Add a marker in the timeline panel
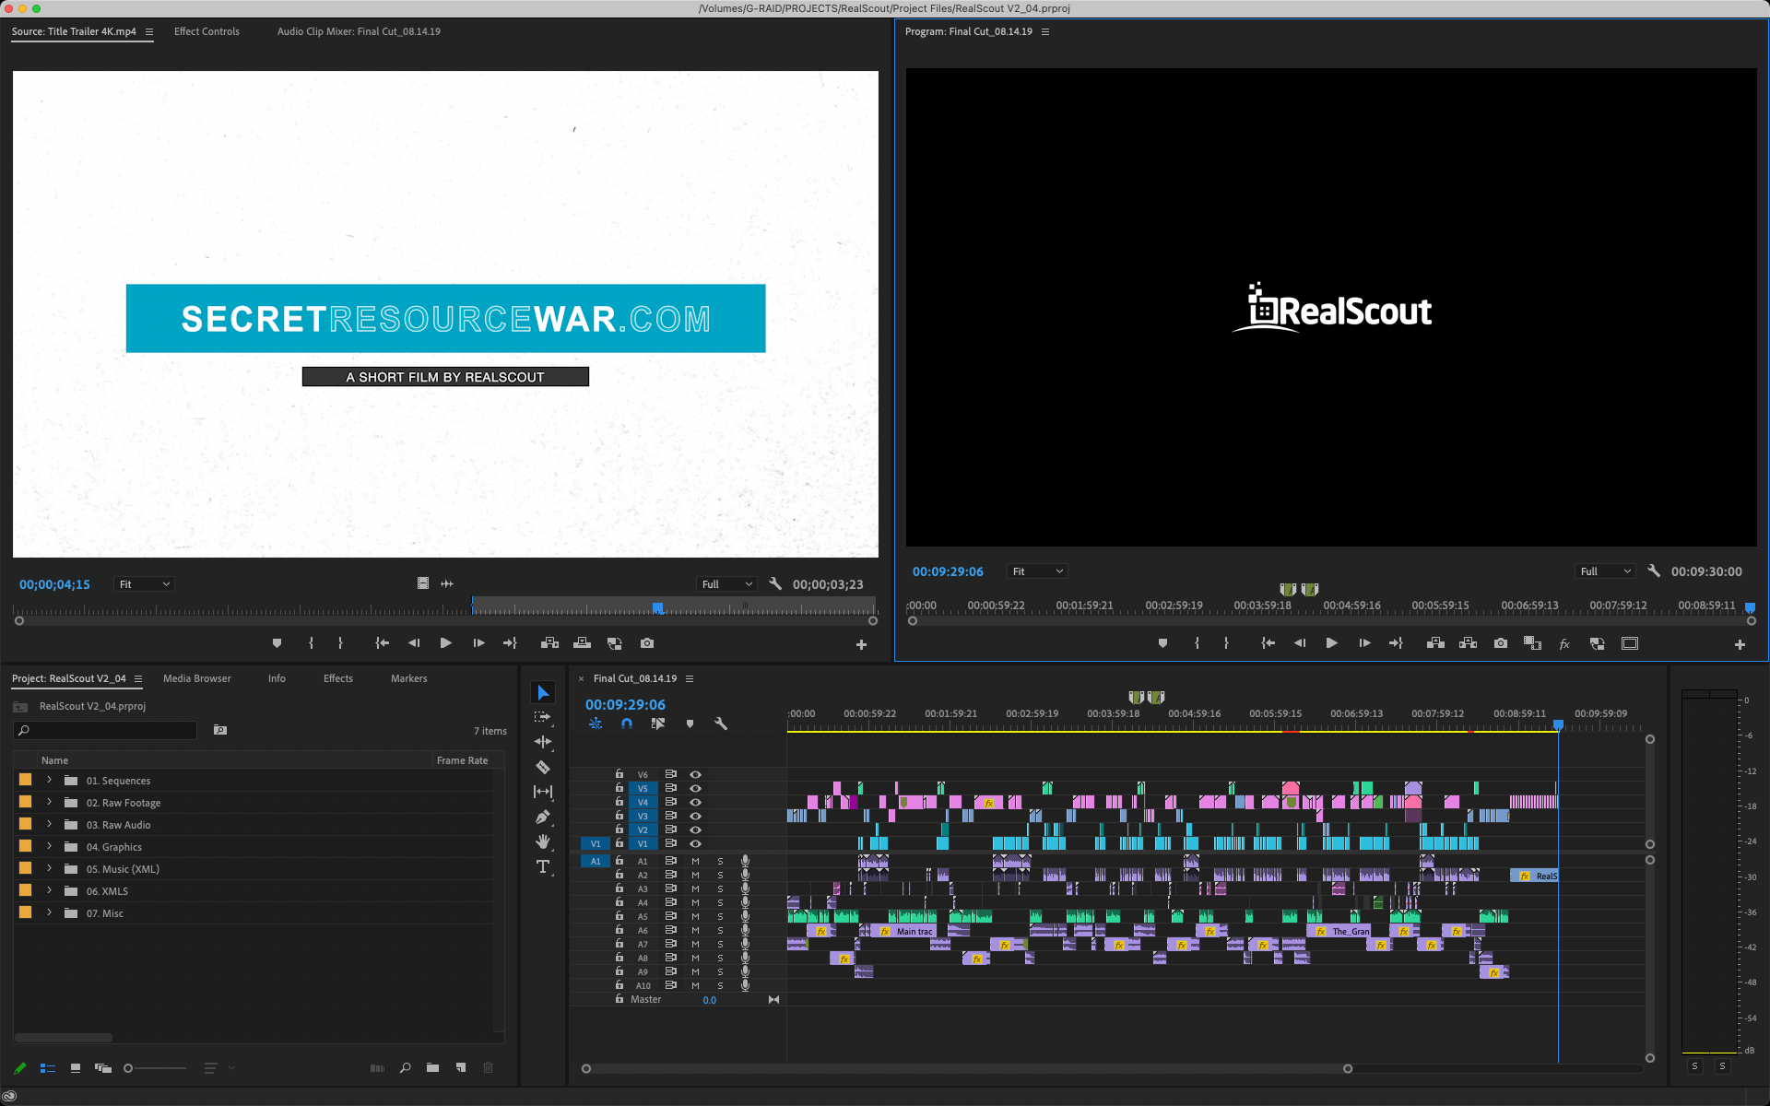This screenshot has width=1770, height=1106. 690,724
